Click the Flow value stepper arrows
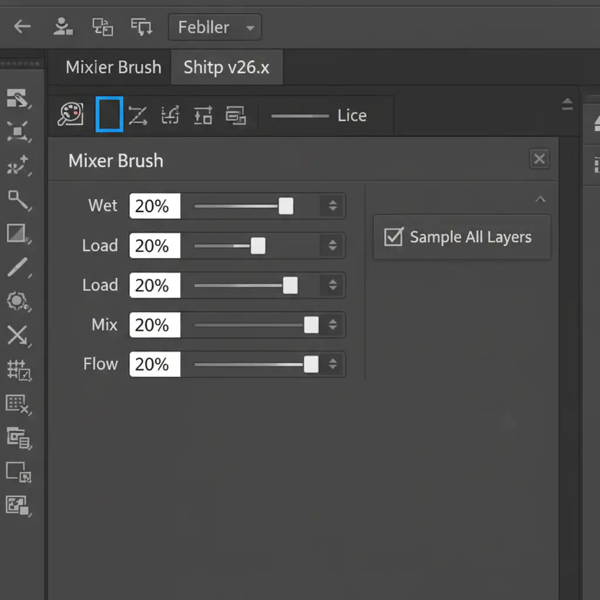This screenshot has width=600, height=600. click(332, 364)
